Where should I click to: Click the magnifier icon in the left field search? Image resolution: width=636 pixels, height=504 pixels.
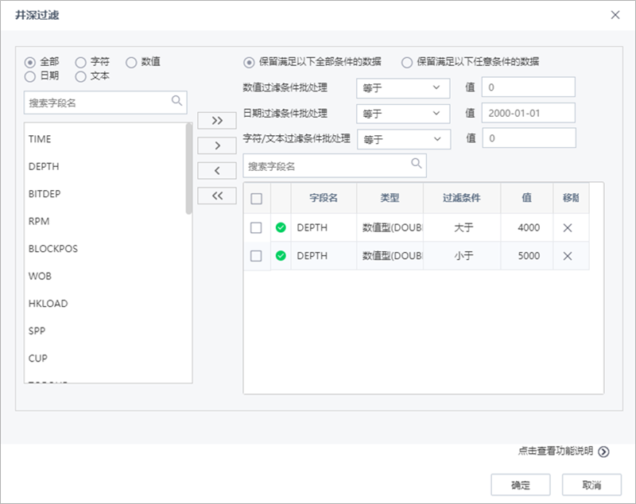(176, 102)
